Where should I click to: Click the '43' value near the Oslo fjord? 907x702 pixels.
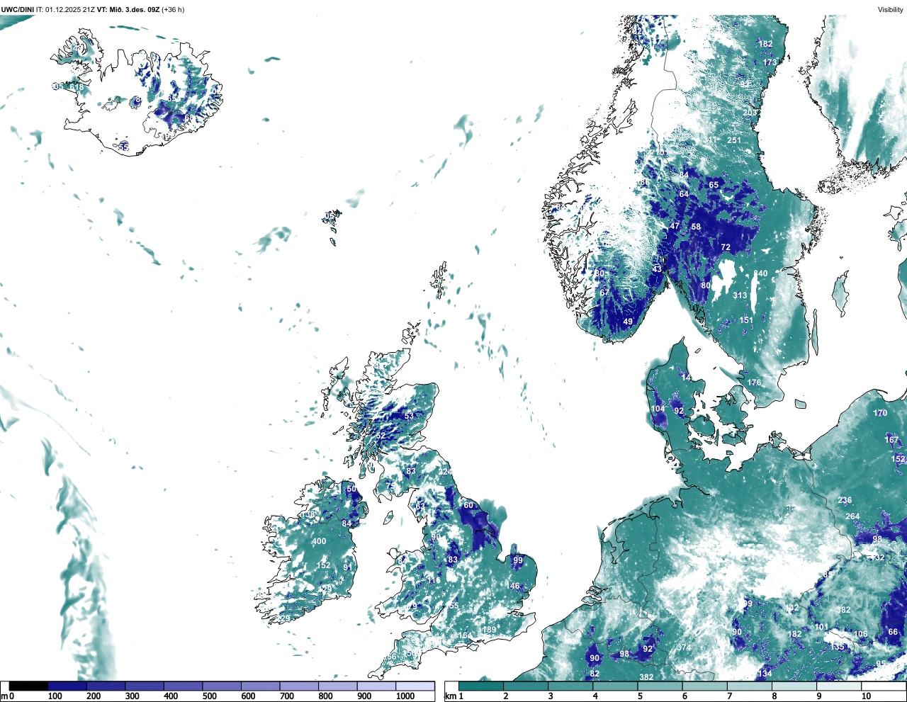[657, 269]
